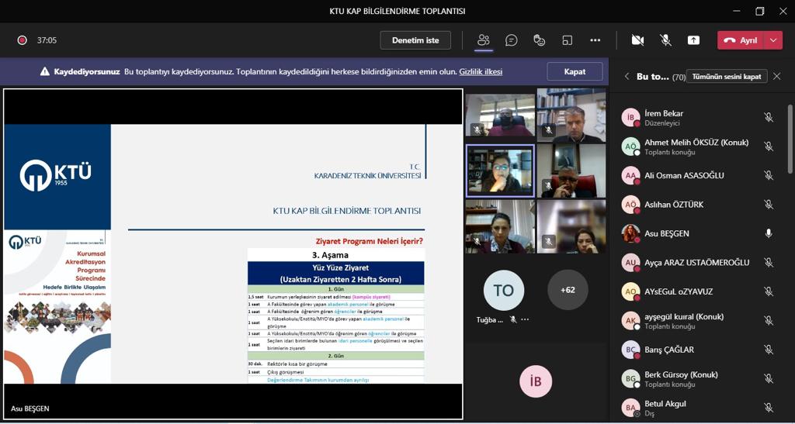Screen dimensions: 795x424
Task: Toggle your microphone mute
Action: (665, 40)
